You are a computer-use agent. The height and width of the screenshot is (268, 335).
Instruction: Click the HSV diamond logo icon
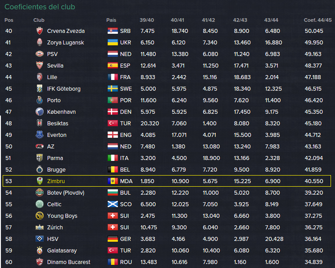point(40,239)
